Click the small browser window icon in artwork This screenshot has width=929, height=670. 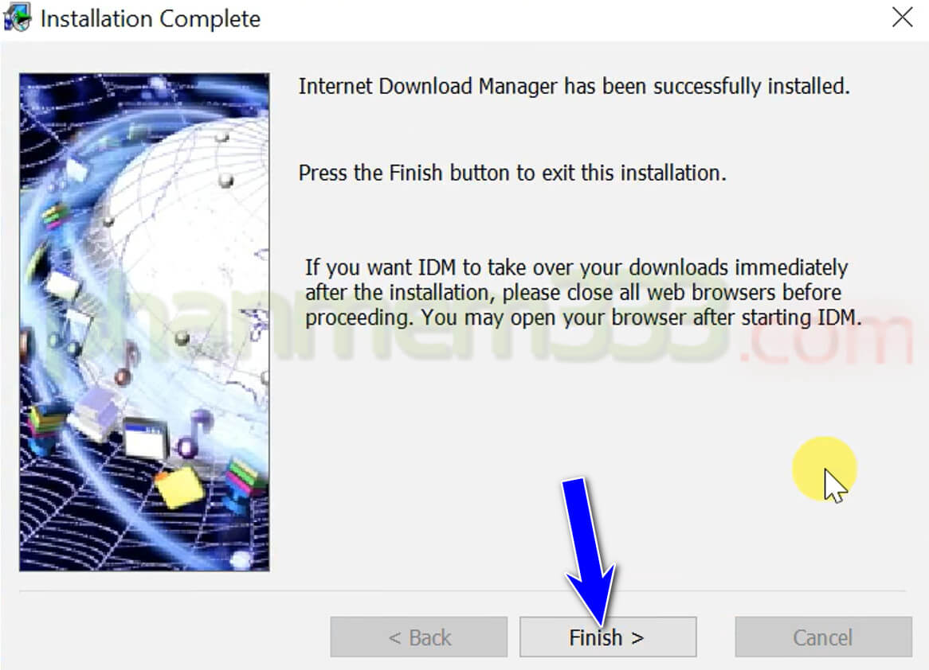[x=147, y=437]
